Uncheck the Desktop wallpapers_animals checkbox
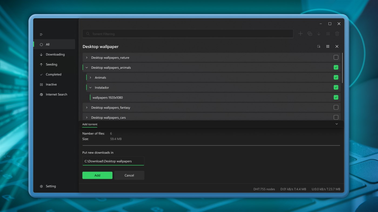Screen dimensions: 378x212 coord(336,67)
